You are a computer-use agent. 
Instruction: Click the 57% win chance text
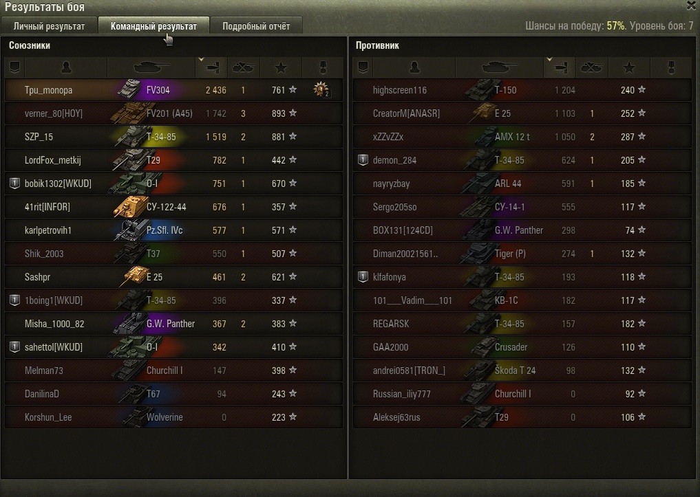(x=615, y=26)
